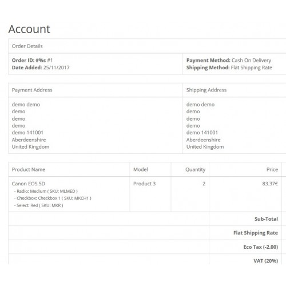Click the Eco Tax (-2.00) row label

pos(261,247)
